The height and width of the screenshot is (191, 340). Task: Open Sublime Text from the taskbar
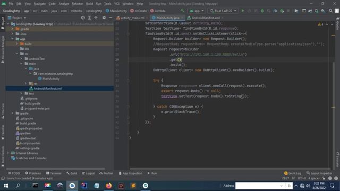(133, 186)
